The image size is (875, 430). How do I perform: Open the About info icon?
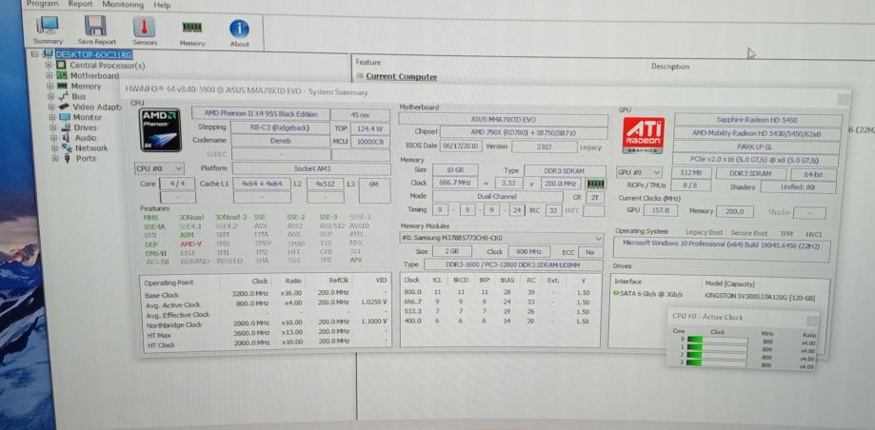[239, 29]
